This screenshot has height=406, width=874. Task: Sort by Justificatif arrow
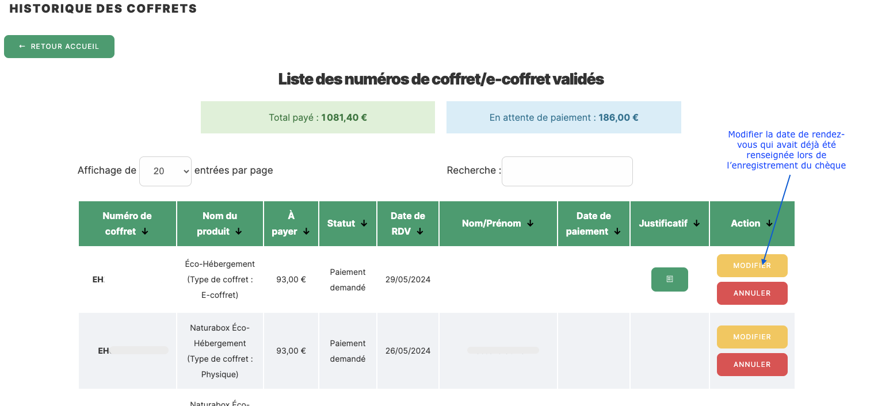[697, 224]
